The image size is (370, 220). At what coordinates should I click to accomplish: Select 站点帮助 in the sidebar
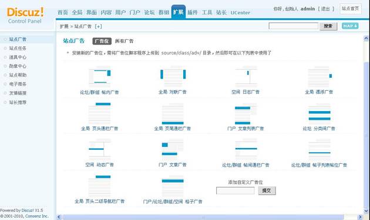coord(18,75)
